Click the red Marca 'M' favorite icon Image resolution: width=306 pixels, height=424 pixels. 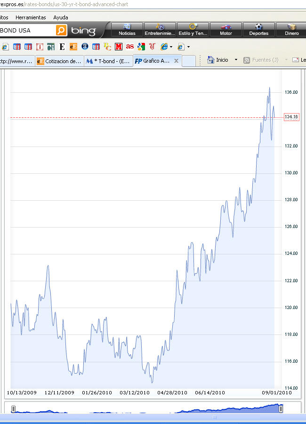118,47
